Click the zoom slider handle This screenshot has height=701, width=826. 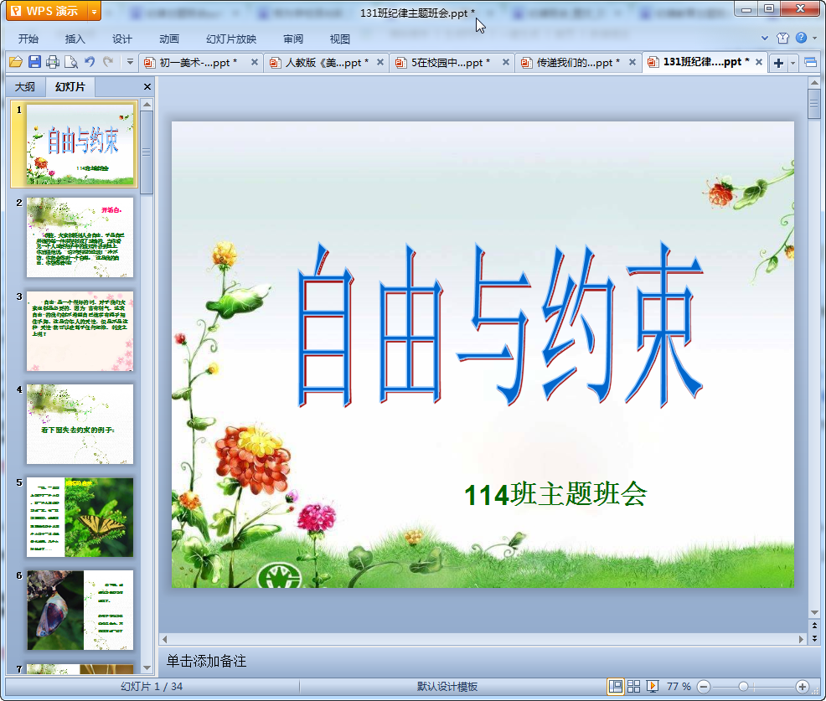[x=743, y=686]
